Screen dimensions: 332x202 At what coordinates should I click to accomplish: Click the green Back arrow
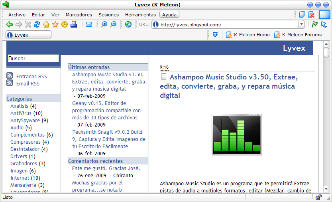[x=10, y=24]
